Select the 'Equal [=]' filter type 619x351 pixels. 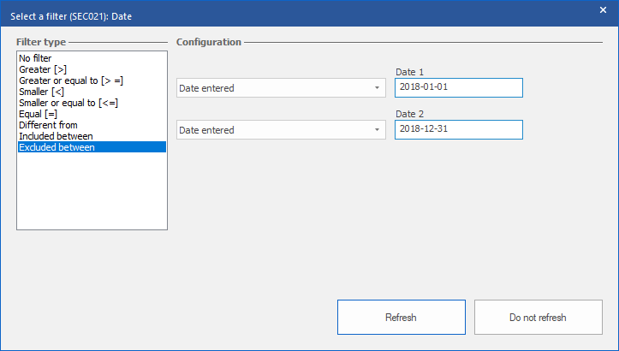click(x=38, y=114)
